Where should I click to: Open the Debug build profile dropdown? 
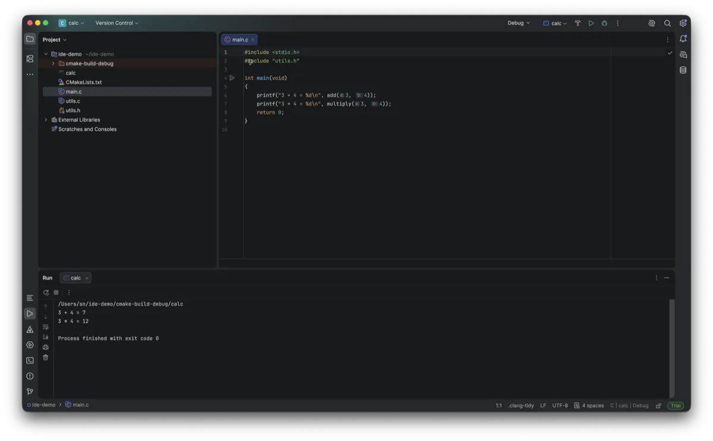[519, 23]
